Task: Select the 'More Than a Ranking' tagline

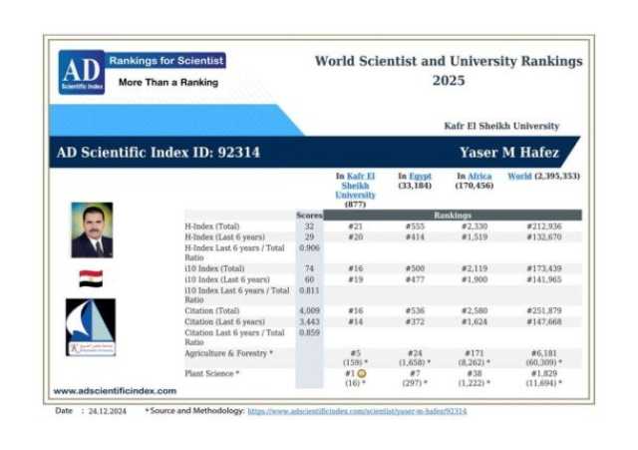Action: 168,82
